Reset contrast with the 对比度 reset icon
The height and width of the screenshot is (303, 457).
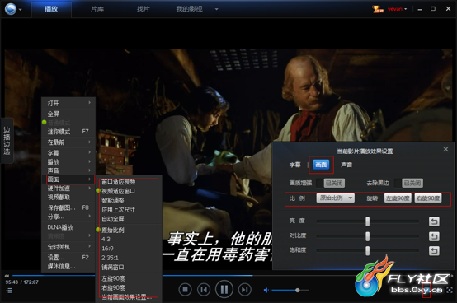(434, 236)
